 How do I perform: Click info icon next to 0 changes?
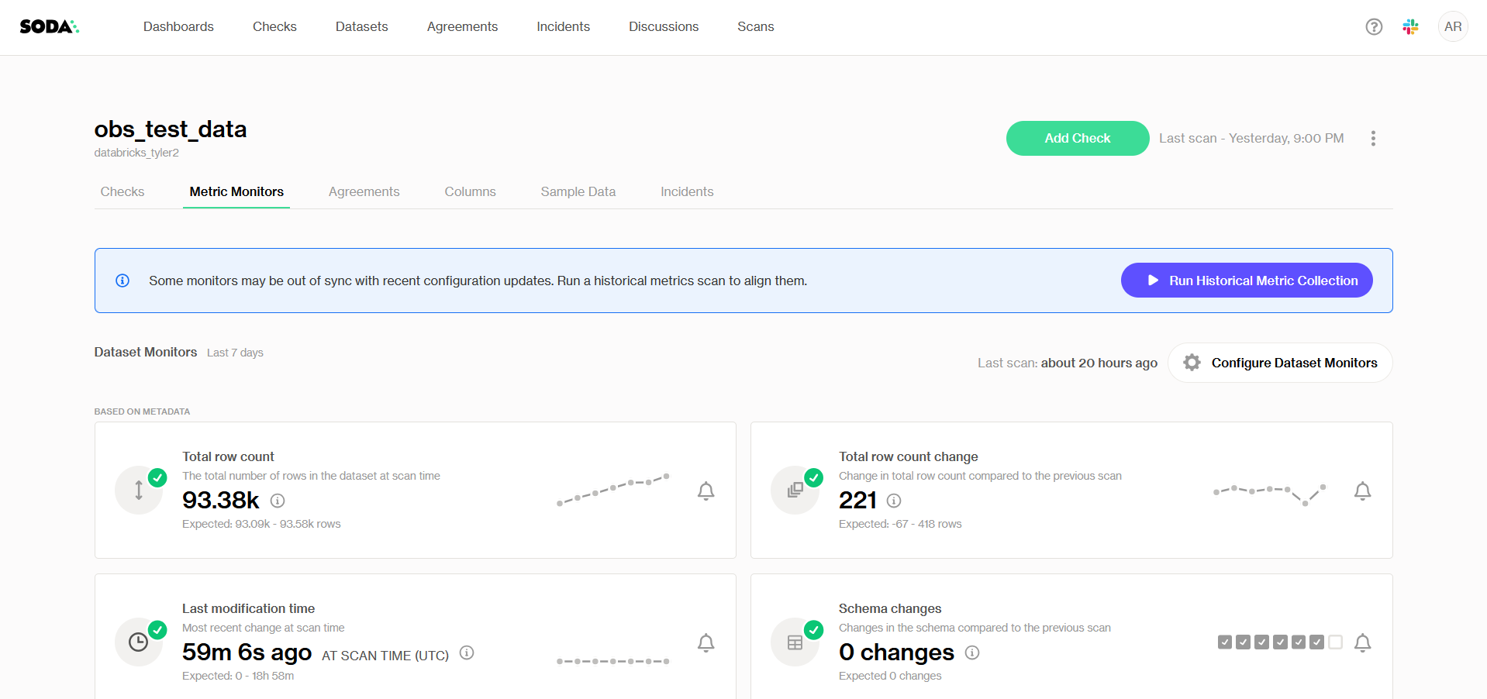tap(972, 653)
